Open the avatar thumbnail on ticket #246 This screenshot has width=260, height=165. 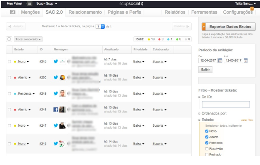click(x=62, y=143)
